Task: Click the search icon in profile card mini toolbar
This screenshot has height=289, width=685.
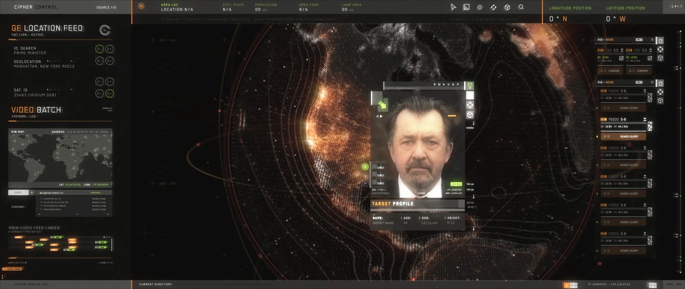Action: 458,85
